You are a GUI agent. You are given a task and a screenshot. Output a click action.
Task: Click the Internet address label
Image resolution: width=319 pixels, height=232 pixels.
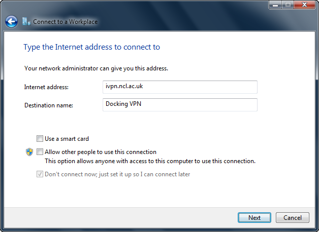coord(46,87)
